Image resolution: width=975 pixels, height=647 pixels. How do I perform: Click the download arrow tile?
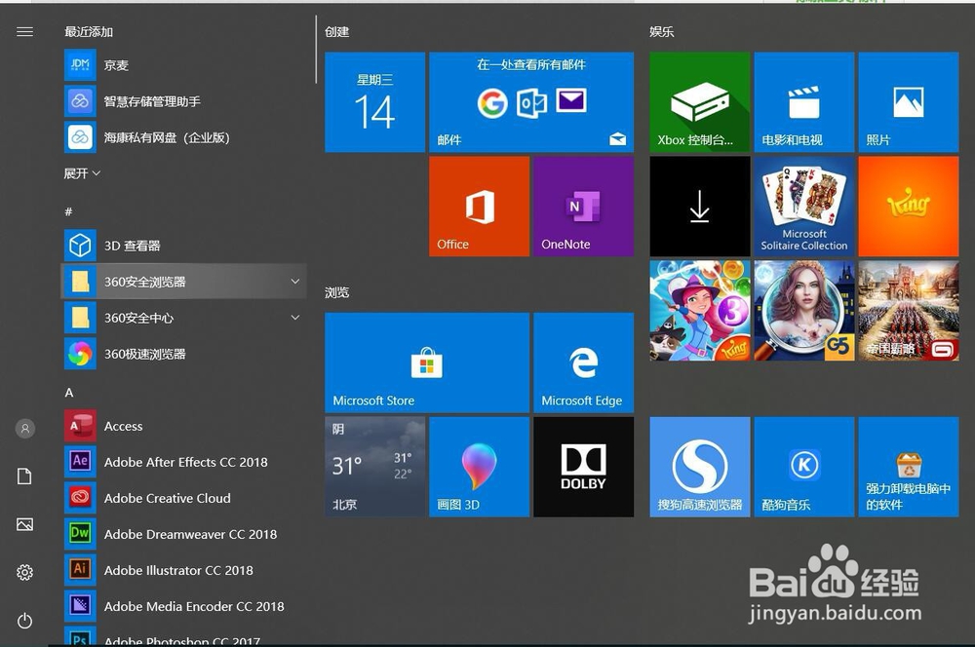pyautogui.click(x=700, y=207)
